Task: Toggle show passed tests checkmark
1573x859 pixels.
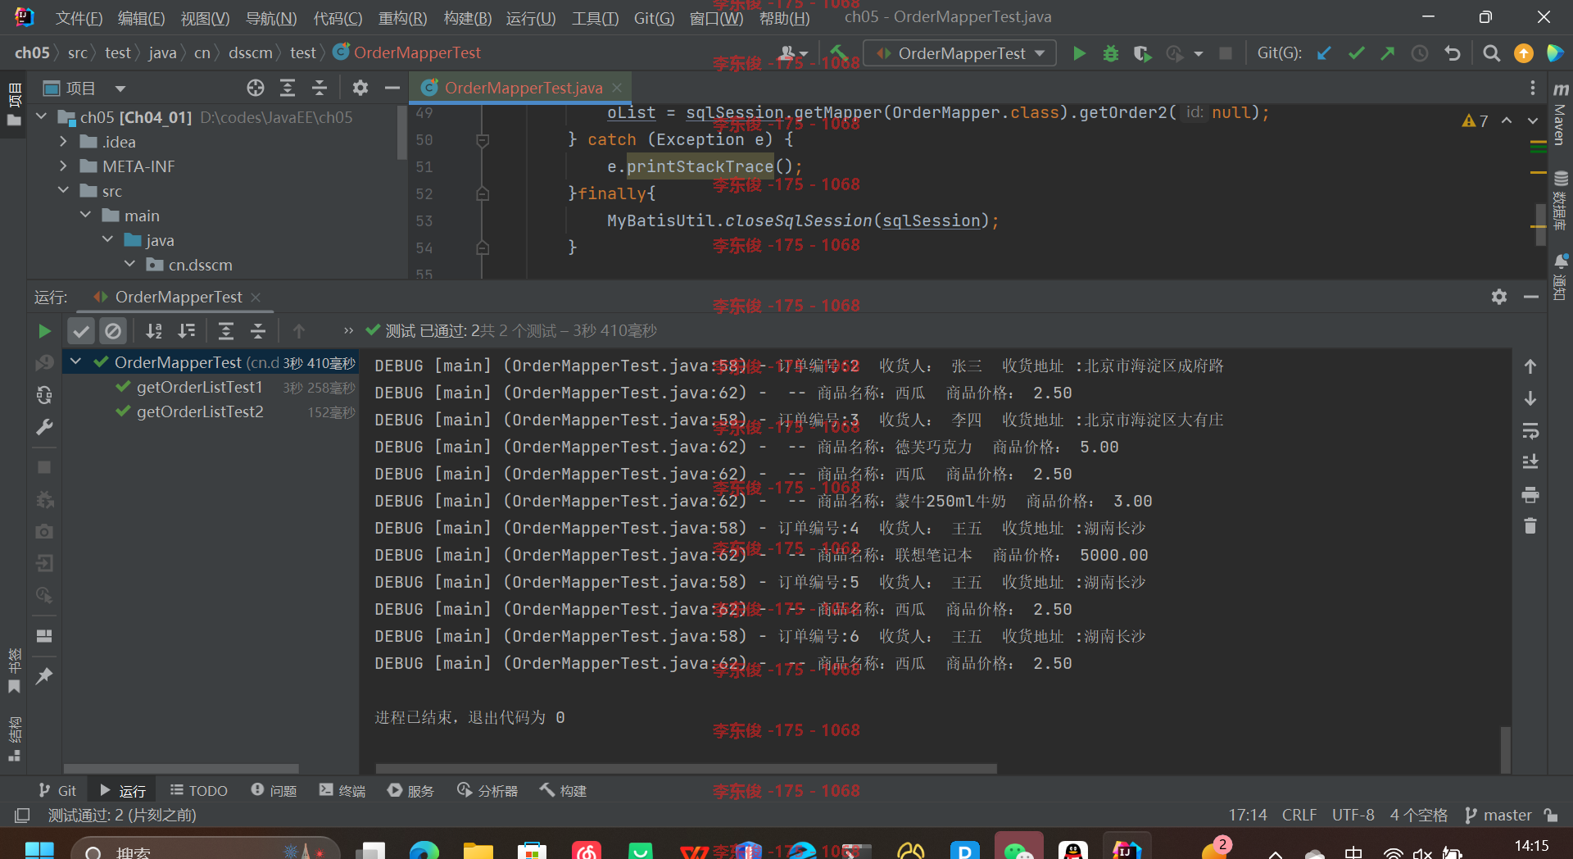Action: click(x=81, y=331)
